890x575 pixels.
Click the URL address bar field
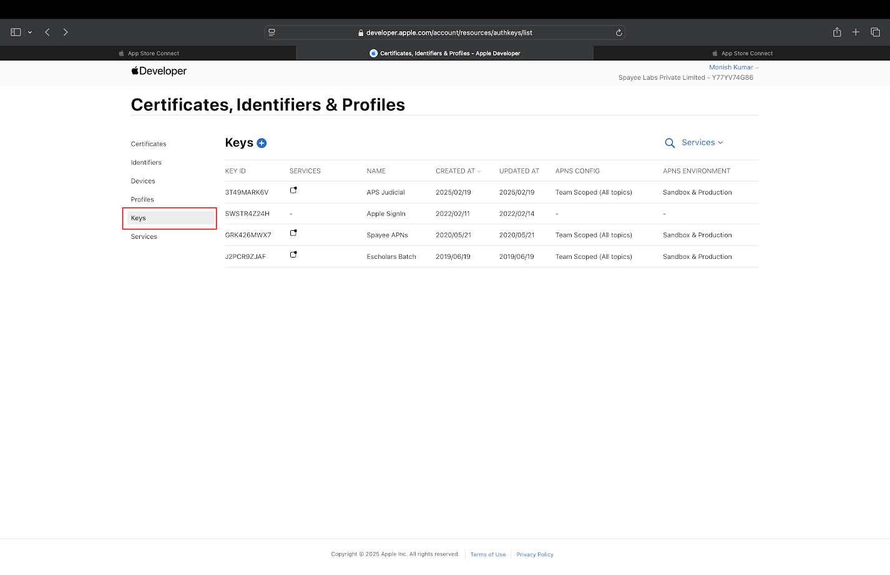pos(448,32)
